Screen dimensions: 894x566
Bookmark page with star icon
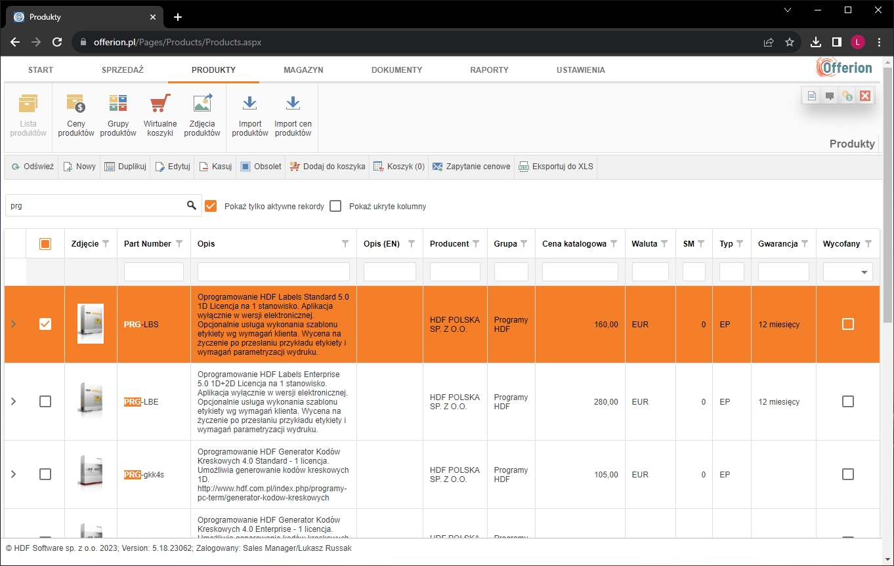pos(790,42)
